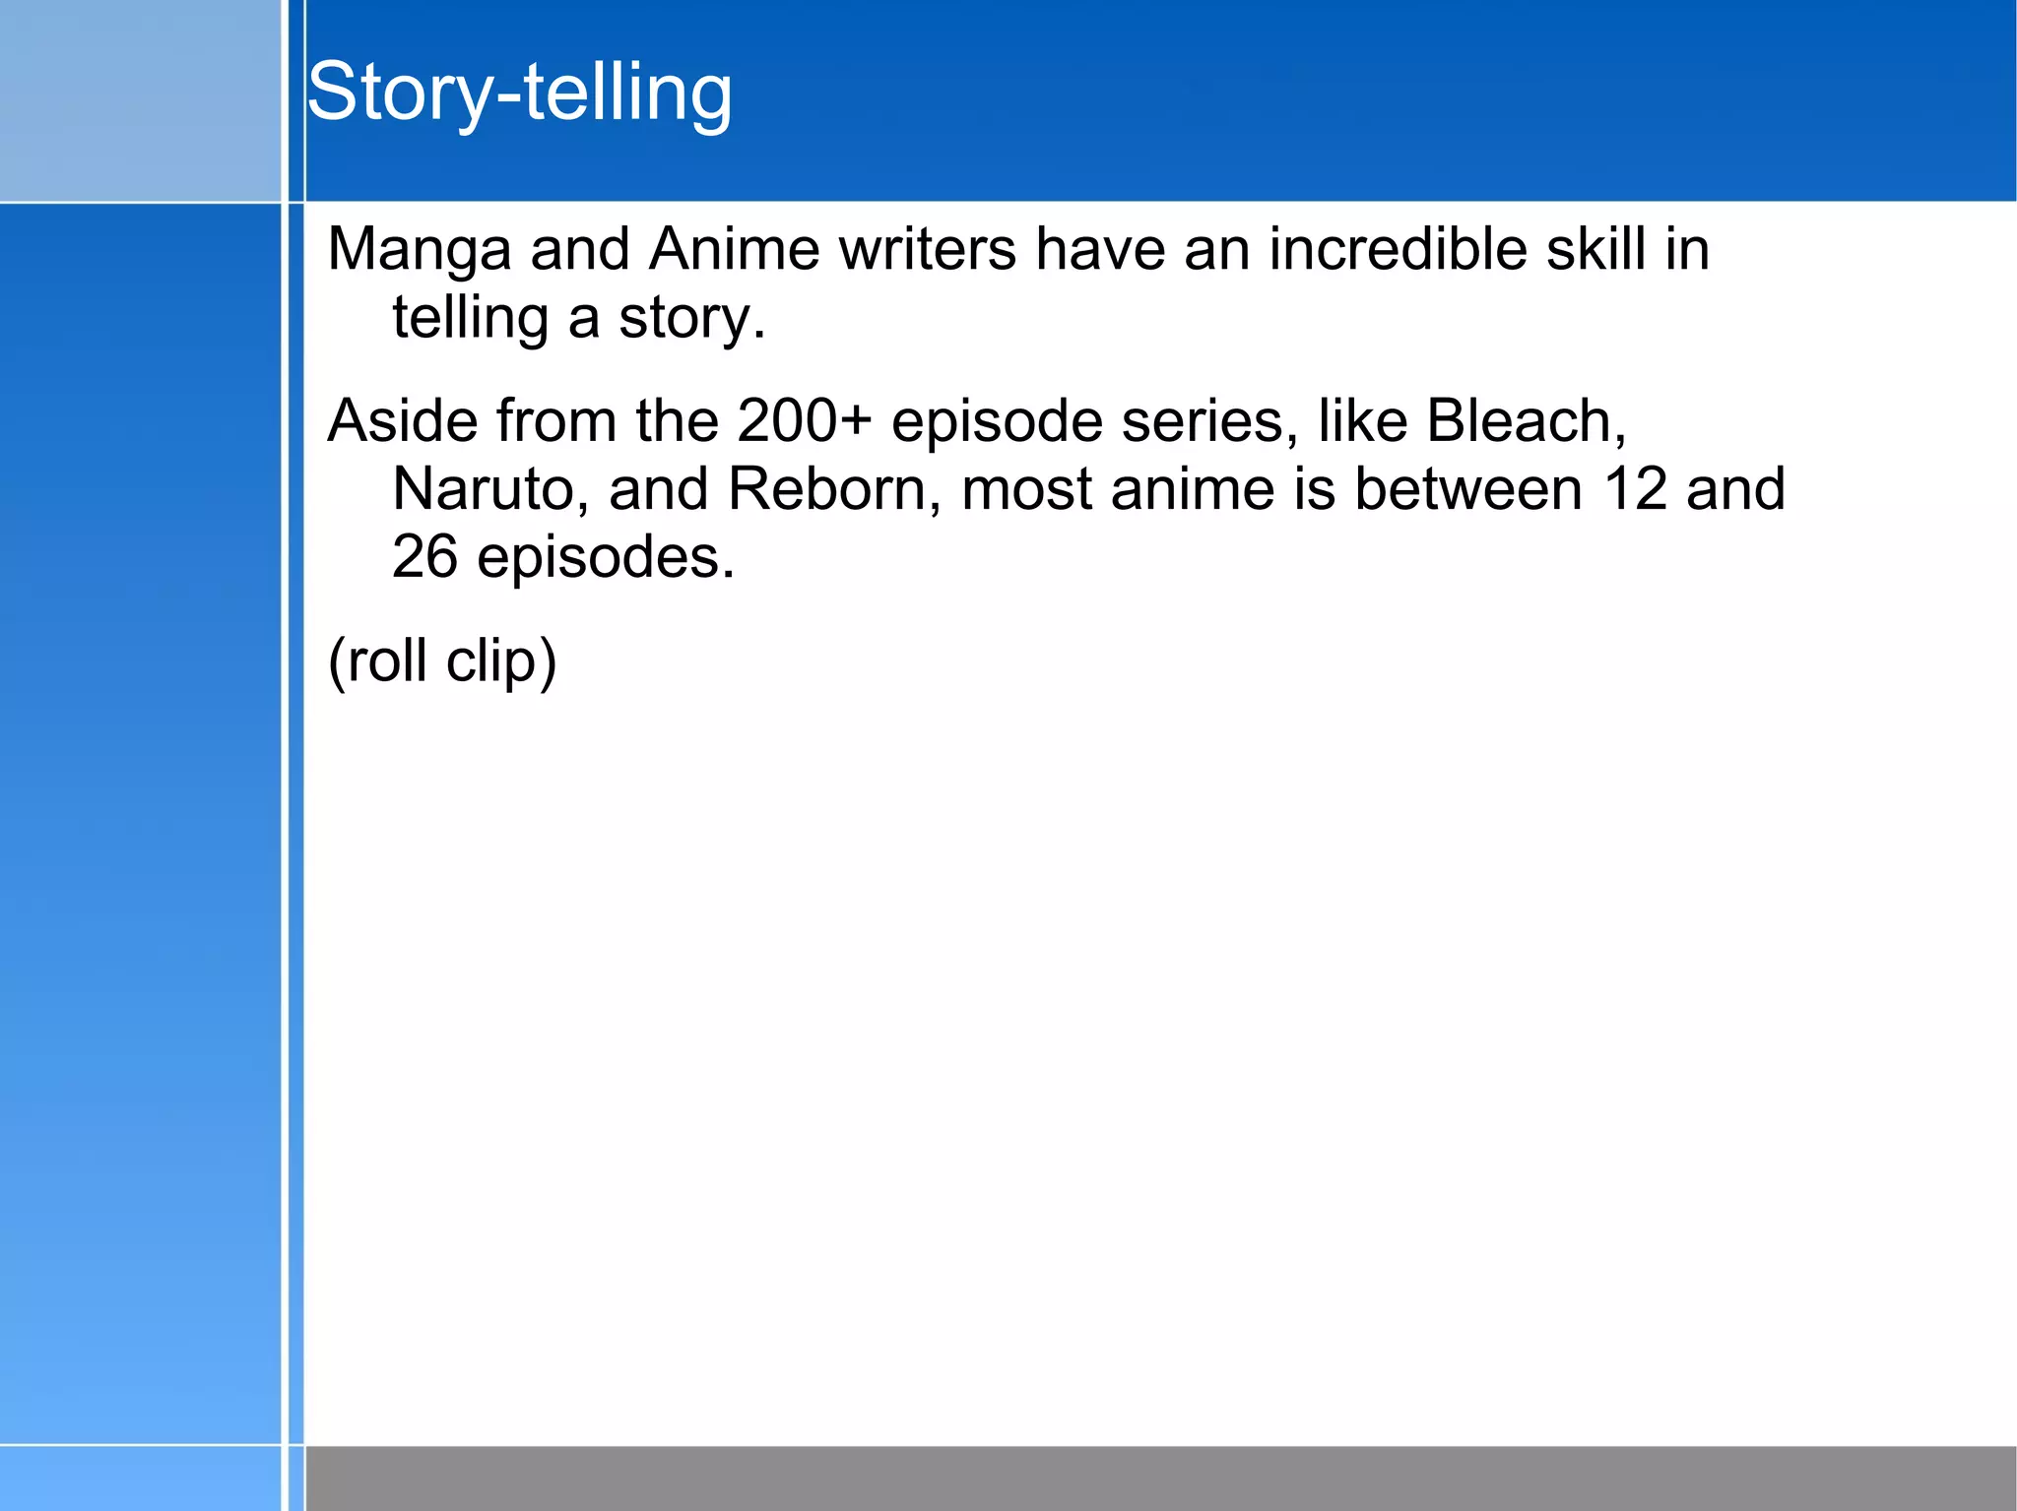Image resolution: width=2017 pixels, height=1511 pixels.
Task: Click the light blue square at top left
Action: click(140, 100)
